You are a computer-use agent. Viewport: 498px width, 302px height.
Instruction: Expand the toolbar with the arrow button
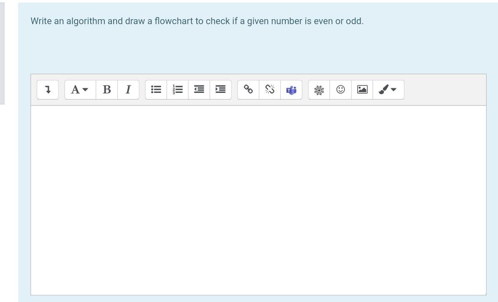tap(48, 89)
